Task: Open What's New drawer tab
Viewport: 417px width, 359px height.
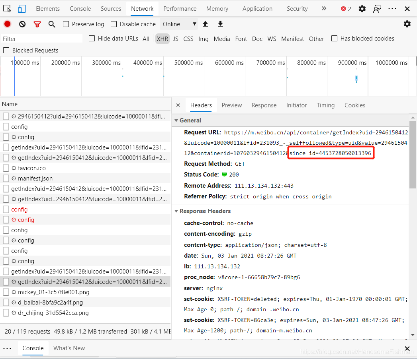Action: click(69, 348)
